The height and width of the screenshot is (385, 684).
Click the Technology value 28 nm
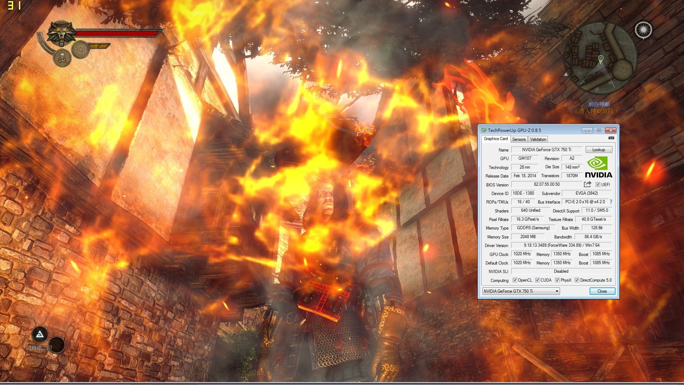pos(525,167)
